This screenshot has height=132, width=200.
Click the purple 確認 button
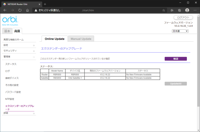click(x=176, y=59)
